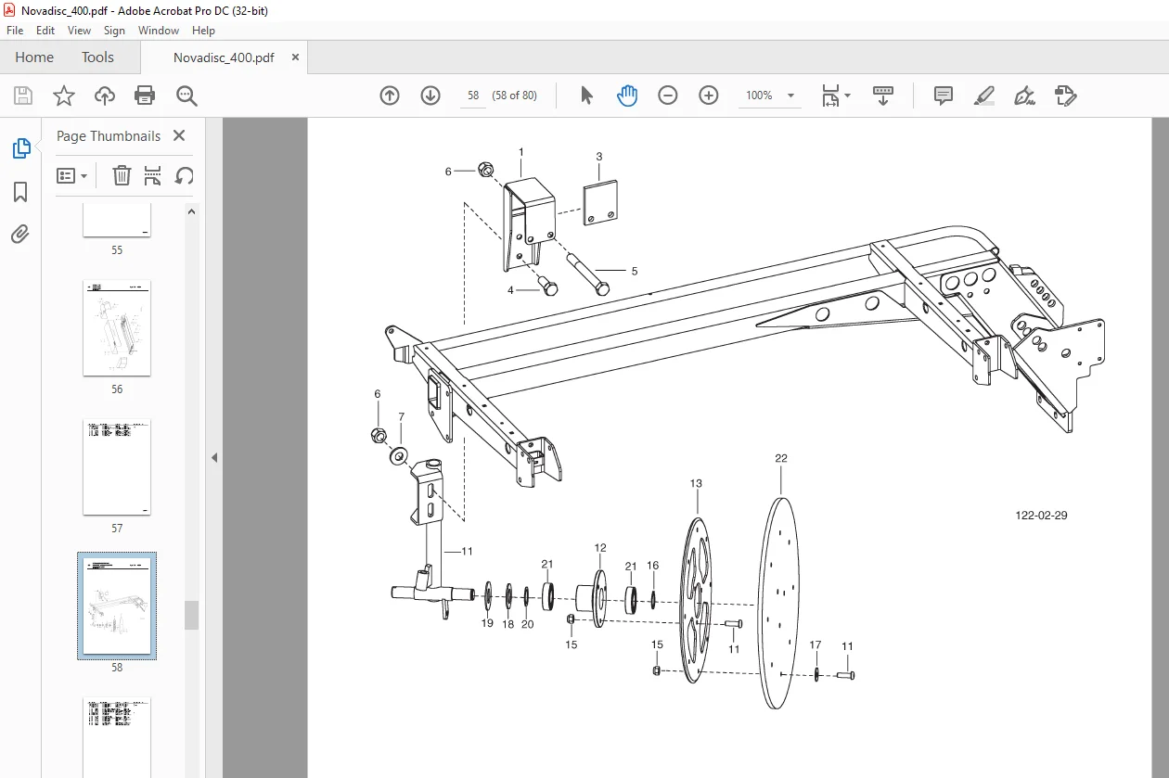1169x778 pixels.
Task: Select page 58 thumbnail
Action: coord(117,606)
